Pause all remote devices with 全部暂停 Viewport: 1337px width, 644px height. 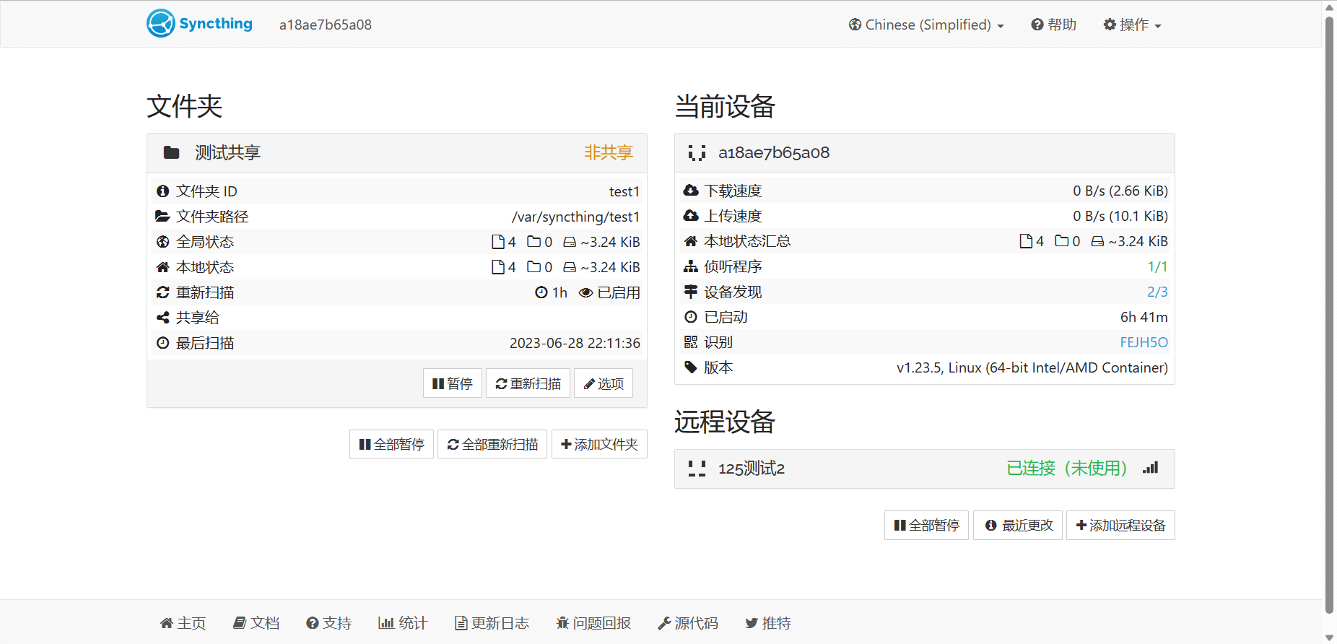pyautogui.click(x=926, y=525)
